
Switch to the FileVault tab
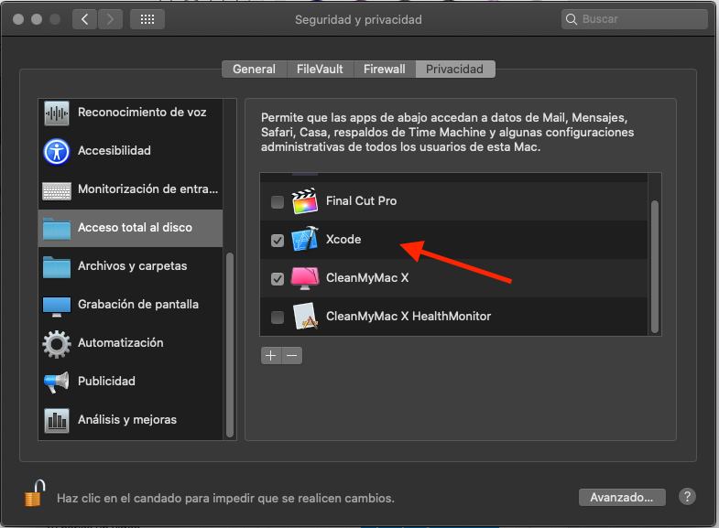click(x=320, y=70)
